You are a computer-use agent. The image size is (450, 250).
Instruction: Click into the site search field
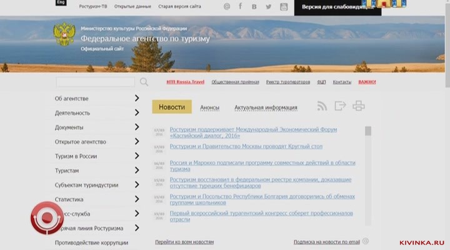point(95,82)
